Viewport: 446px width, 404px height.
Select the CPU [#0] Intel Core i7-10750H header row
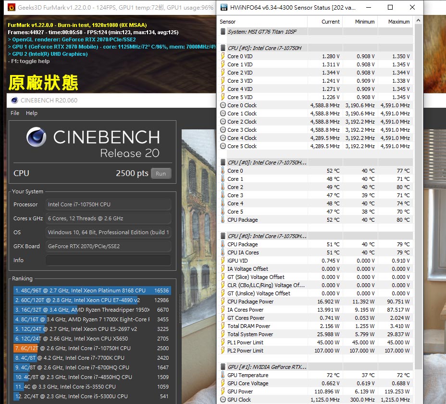pyautogui.click(x=316, y=48)
